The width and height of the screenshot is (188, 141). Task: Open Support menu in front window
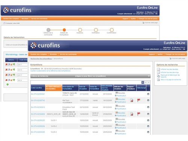pyautogui.click(x=152, y=54)
